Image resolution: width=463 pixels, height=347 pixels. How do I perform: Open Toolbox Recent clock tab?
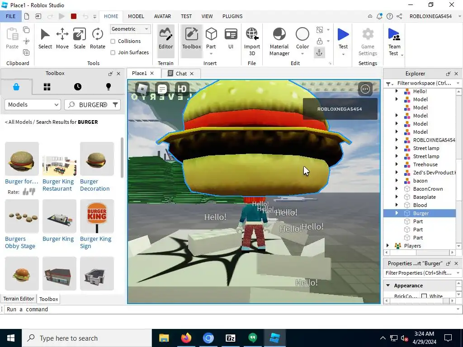pos(78,87)
